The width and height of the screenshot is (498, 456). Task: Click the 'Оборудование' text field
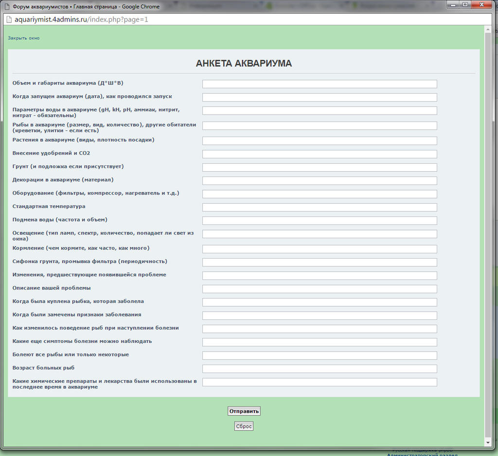[x=319, y=194]
